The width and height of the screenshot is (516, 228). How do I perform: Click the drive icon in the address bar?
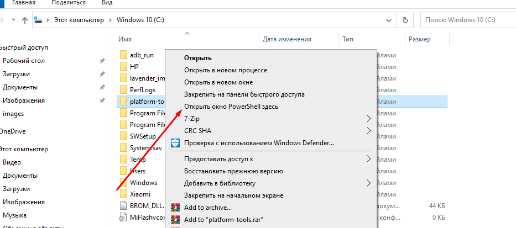(x=38, y=20)
